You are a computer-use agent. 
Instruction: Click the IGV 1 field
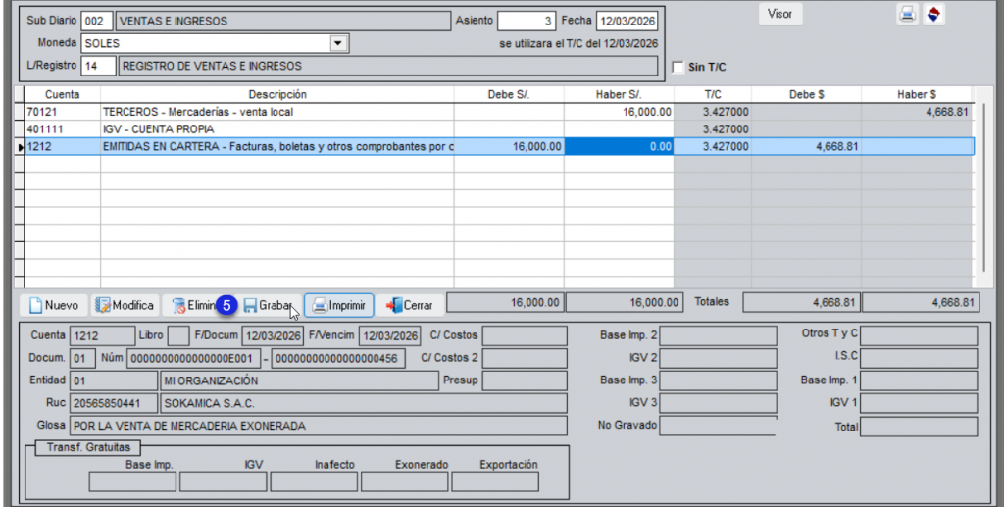click(919, 403)
